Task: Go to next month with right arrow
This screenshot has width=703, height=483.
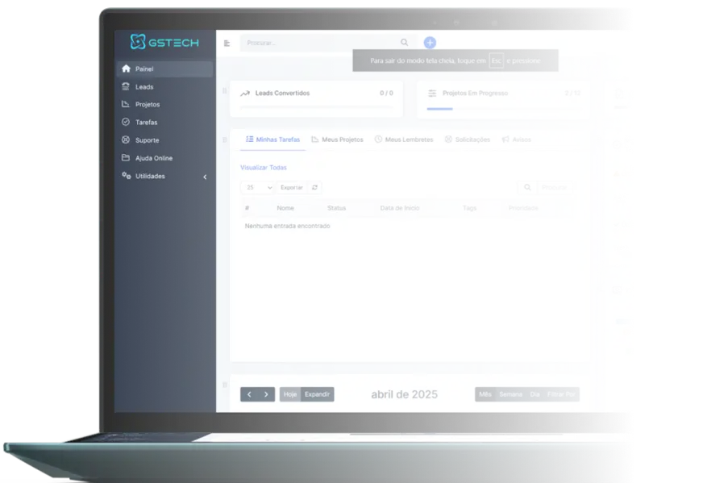Action: 267,394
